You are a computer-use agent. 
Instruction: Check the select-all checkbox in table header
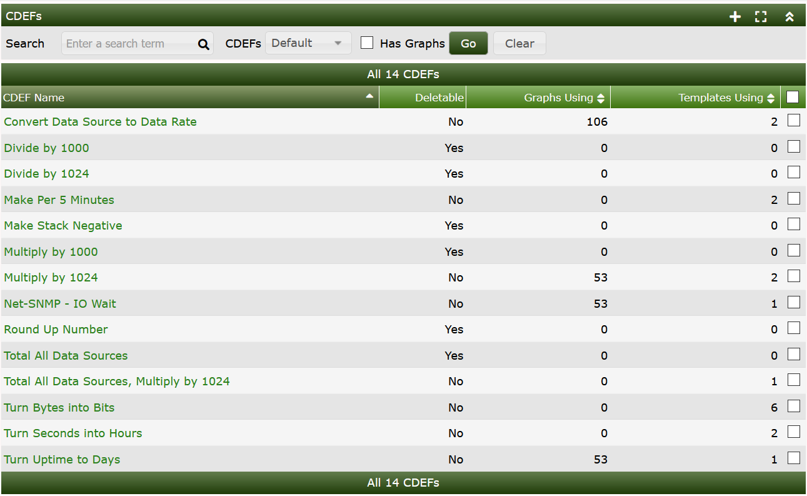pos(793,97)
